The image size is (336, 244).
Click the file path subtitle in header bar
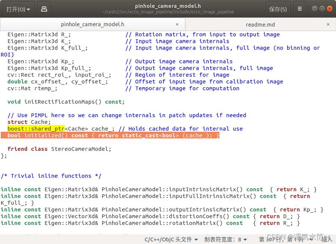(168, 12)
